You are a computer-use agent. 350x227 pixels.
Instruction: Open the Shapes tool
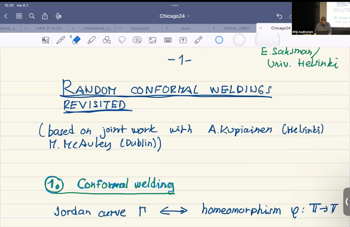tap(106, 40)
